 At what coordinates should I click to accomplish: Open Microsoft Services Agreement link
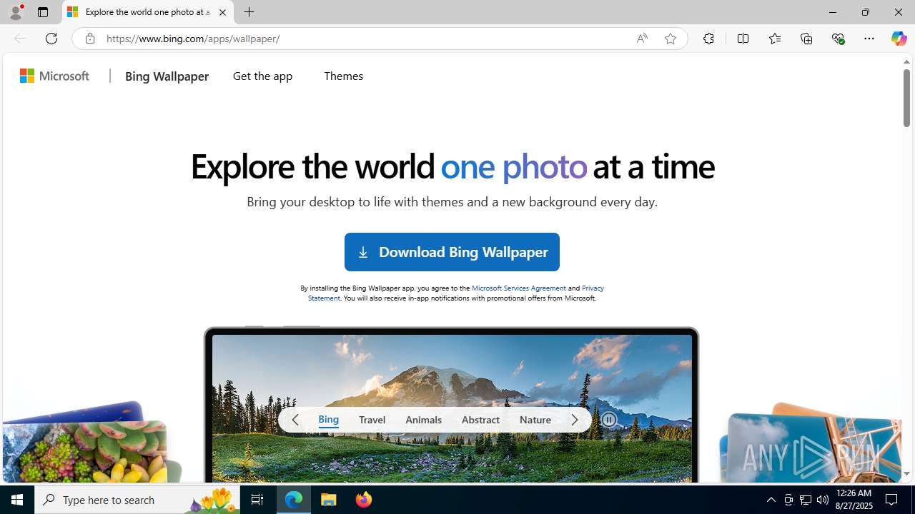point(519,288)
